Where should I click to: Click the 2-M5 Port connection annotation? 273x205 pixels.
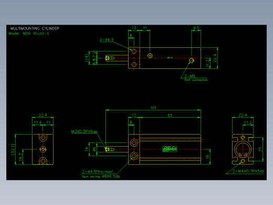[x=196, y=78]
